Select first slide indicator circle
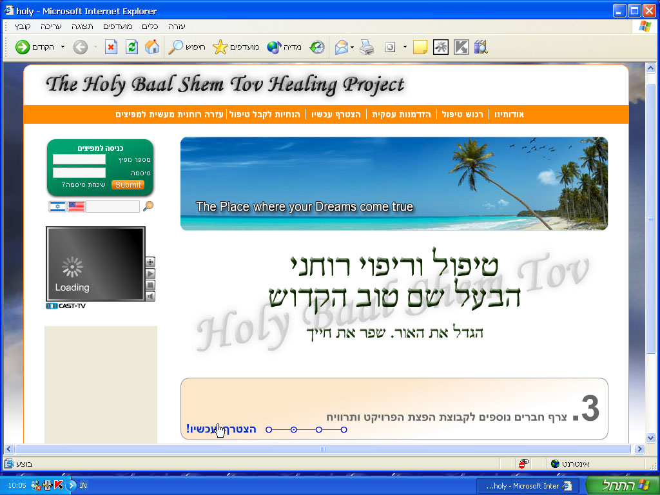 coord(269,430)
